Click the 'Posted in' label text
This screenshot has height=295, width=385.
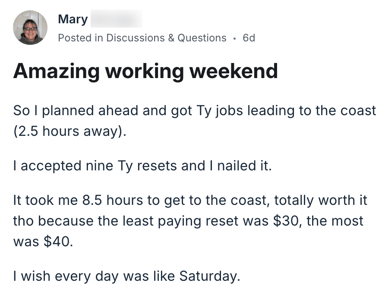pos(80,38)
